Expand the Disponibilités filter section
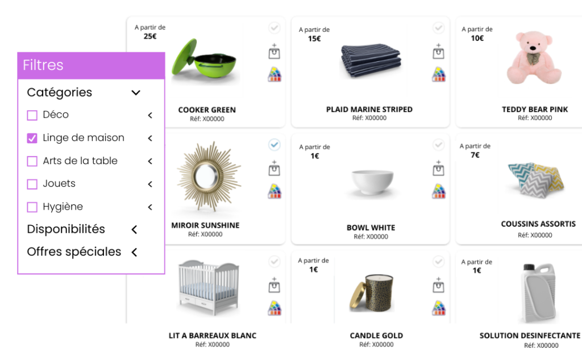 (134, 229)
